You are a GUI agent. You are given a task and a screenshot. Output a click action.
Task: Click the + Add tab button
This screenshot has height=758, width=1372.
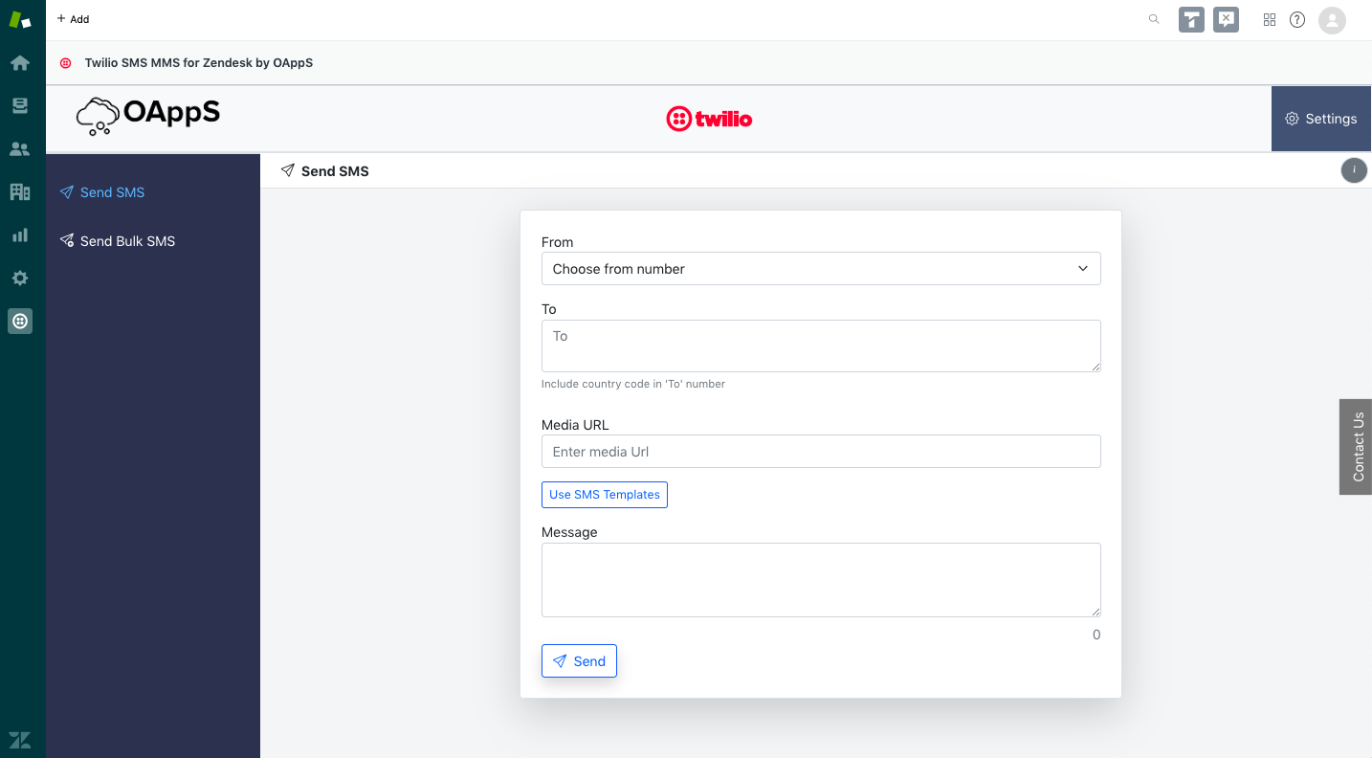(x=73, y=19)
